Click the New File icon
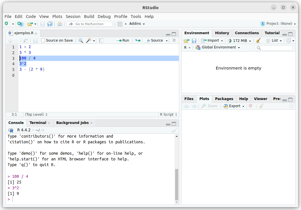The height and width of the screenshot is (210, 301). [7, 24]
